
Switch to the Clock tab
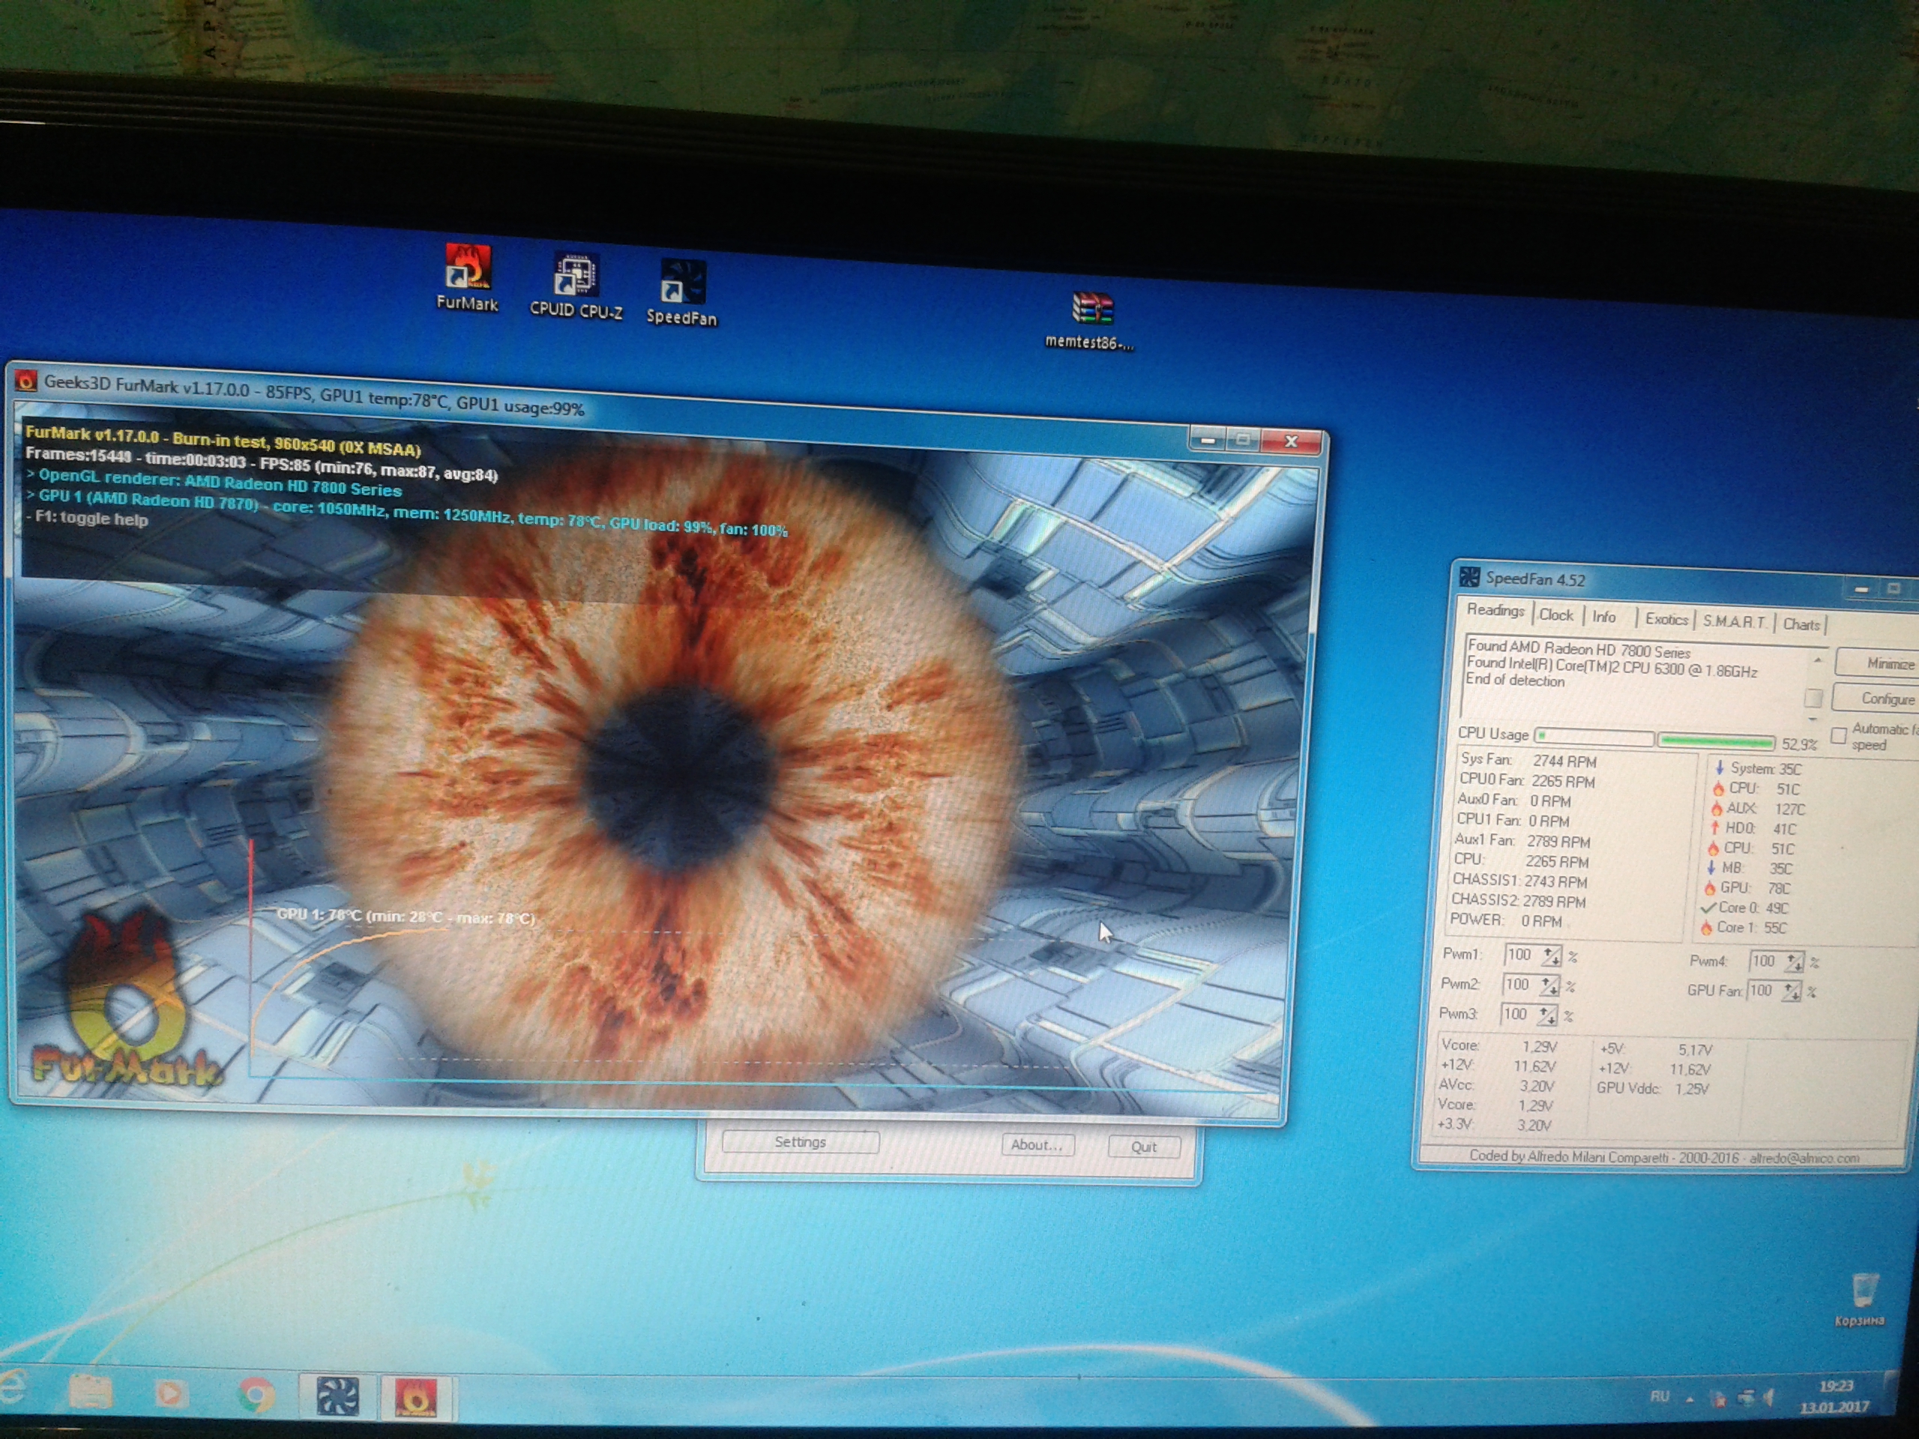1555,615
